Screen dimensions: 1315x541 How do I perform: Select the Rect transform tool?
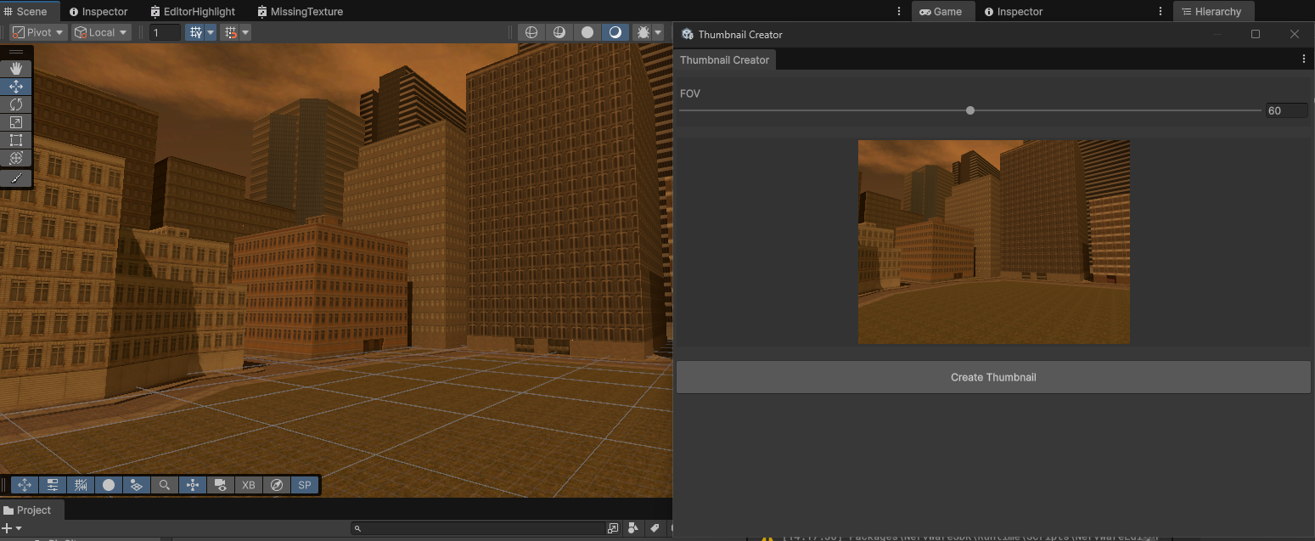(x=16, y=140)
